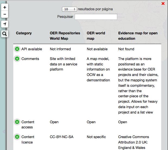Zoom in on the map
168x150 pixels.
[5, 7]
